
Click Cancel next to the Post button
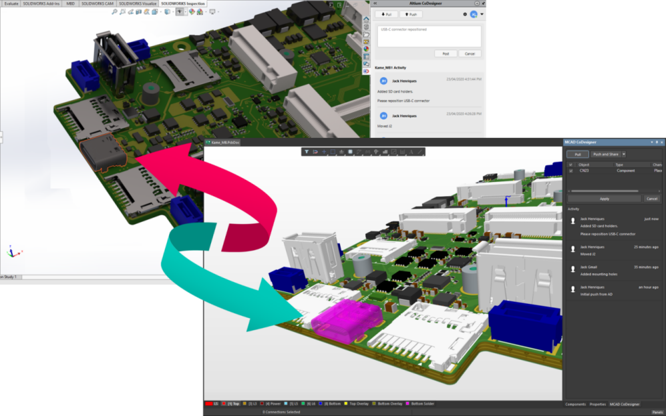(470, 54)
